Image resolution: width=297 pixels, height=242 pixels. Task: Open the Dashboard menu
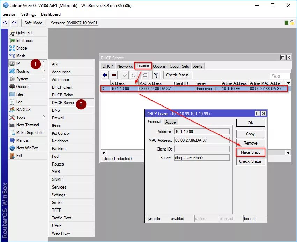point(51,14)
